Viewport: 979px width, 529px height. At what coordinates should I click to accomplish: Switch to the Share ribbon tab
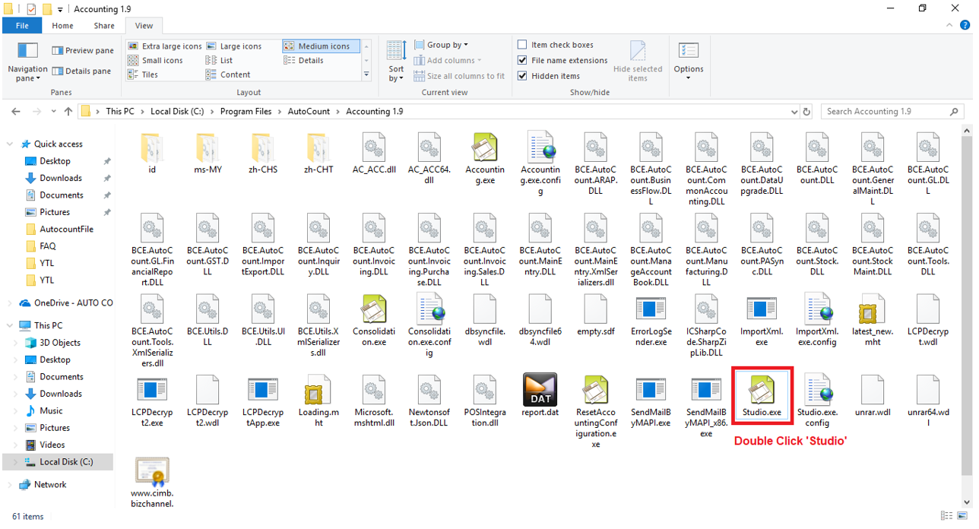click(x=104, y=25)
